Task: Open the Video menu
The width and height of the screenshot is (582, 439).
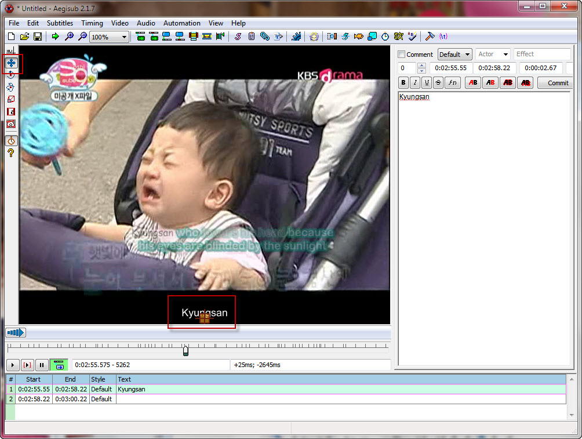Action: coord(120,23)
